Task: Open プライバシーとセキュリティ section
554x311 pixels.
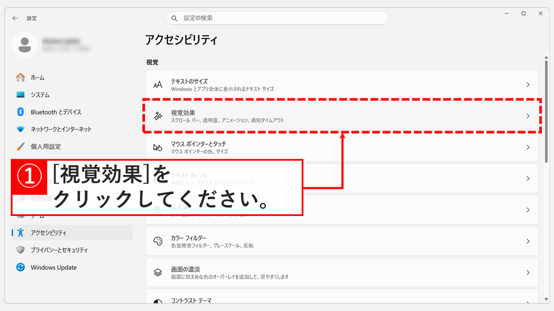Action: tap(72, 250)
